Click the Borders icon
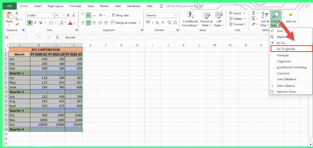The height and width of the screenshot is (148, 313). [x=51, y=23]
